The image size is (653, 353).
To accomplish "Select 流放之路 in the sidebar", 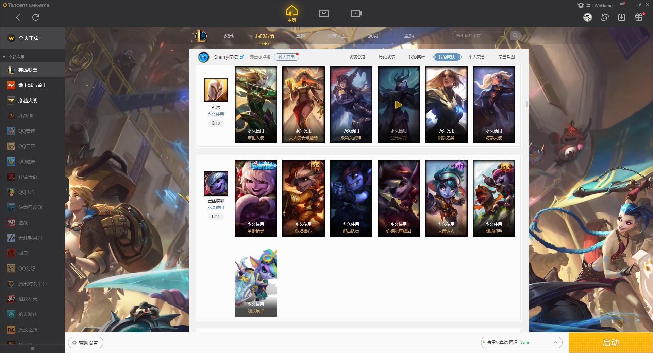I will tap(32, 330).
